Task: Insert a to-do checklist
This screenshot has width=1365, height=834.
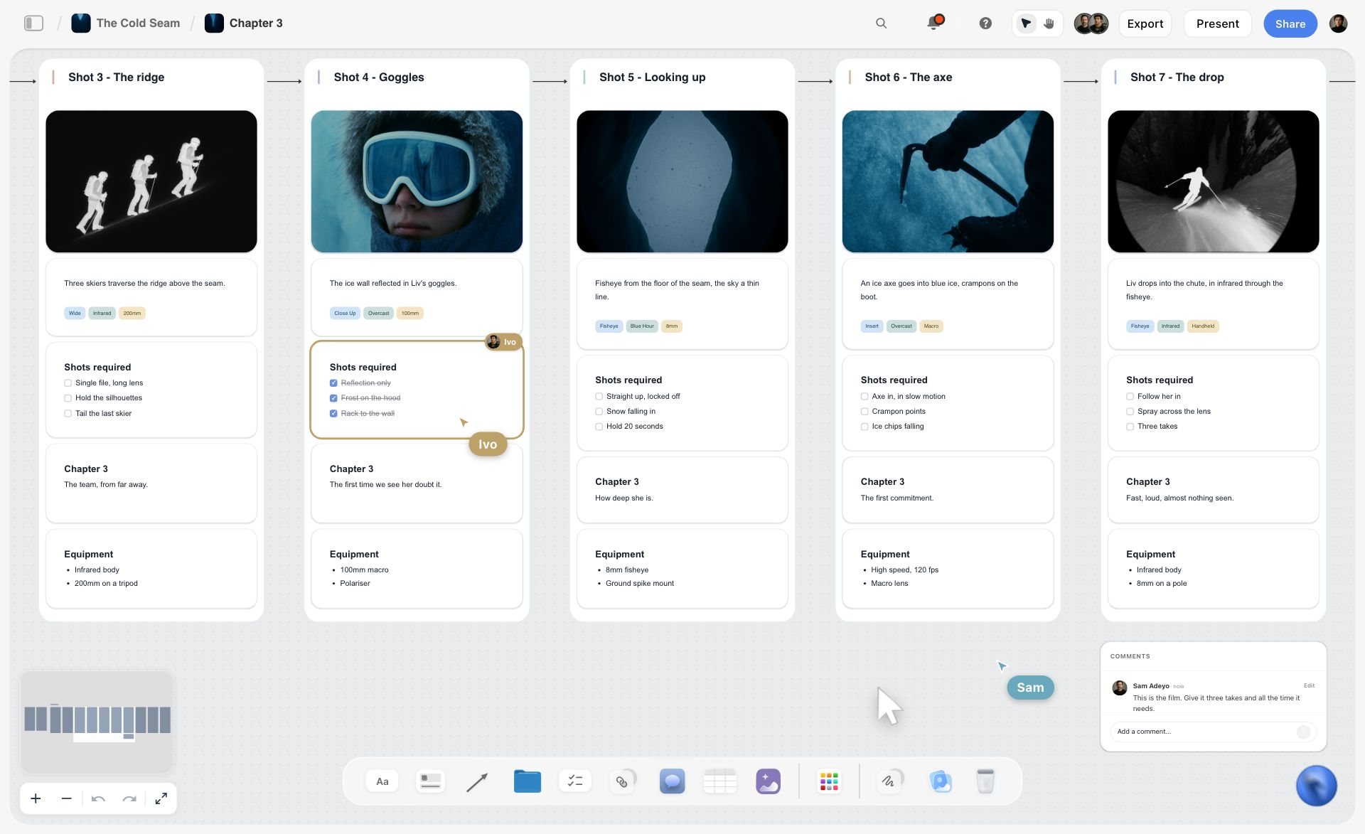Action: coord(575,781)
